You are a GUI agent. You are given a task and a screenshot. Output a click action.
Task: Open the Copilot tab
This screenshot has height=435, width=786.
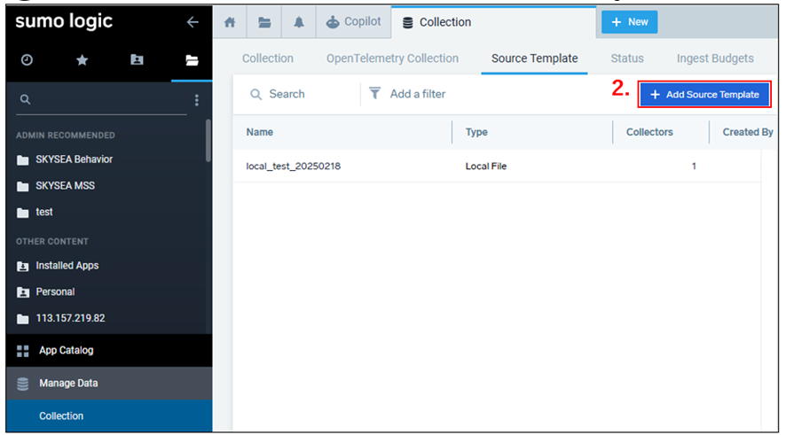[x=353, y=22]
